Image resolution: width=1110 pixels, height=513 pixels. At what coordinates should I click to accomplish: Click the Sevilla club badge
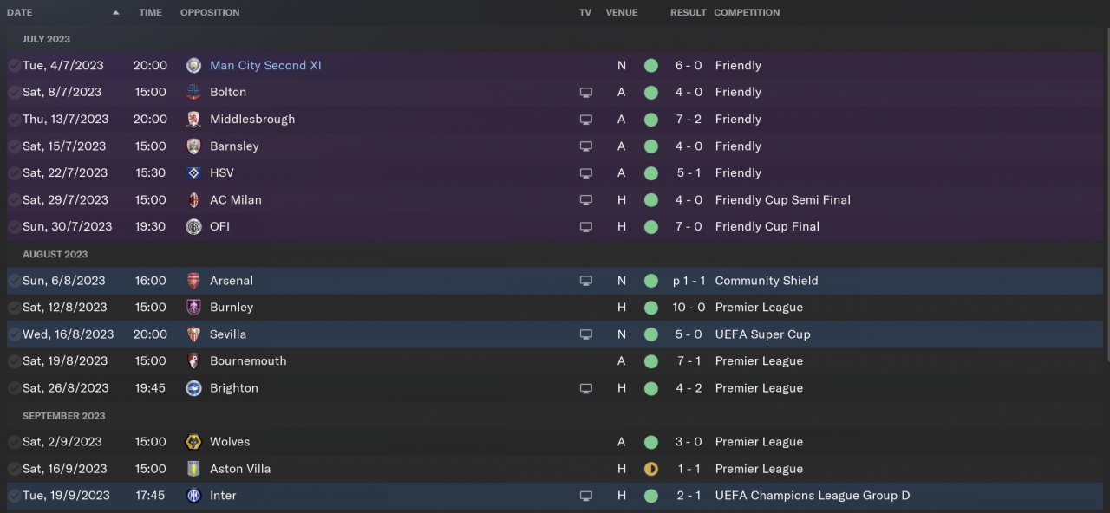coord(193,334)
